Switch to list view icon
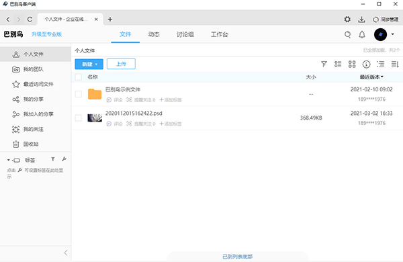The height and width of the screenshot is (262, 403). (x=338, y=64)
